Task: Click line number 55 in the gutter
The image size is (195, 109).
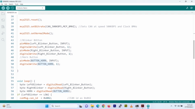Action: point(12,81)
